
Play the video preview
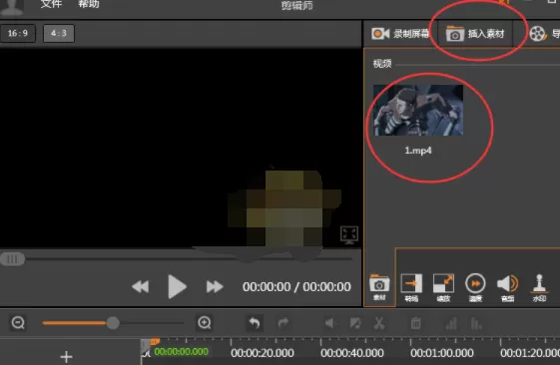[x=177, y=286]
